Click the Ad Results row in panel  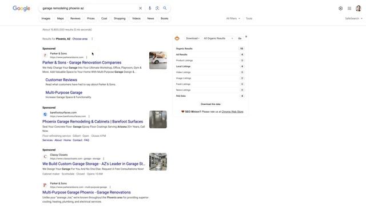[210, 54]
